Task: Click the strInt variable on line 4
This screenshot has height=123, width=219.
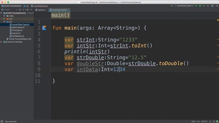Action: pos(86,40)
